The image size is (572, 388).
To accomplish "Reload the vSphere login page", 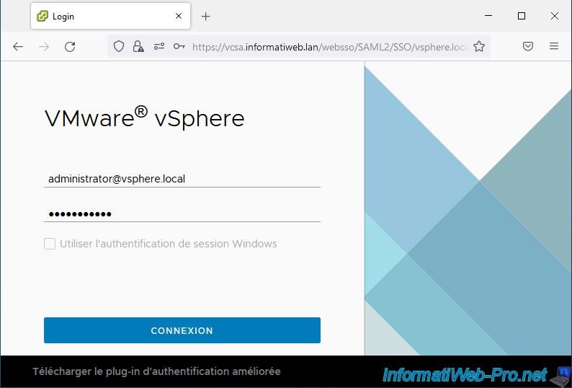I will point(70,46).
